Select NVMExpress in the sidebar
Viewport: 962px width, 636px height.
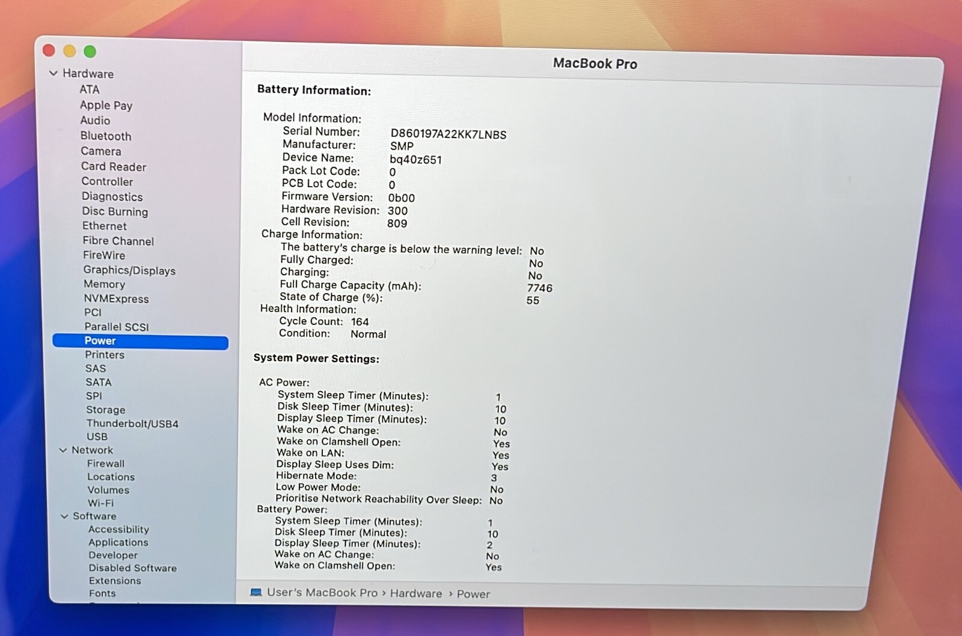(x=116, y=298)
